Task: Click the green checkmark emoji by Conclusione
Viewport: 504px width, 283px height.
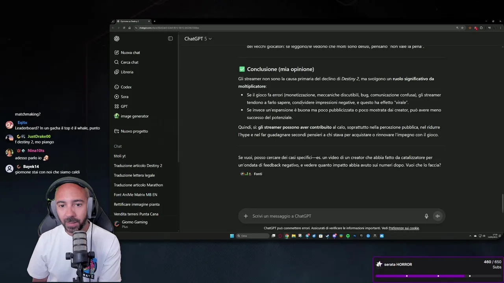Action: [x=242, y=69]
